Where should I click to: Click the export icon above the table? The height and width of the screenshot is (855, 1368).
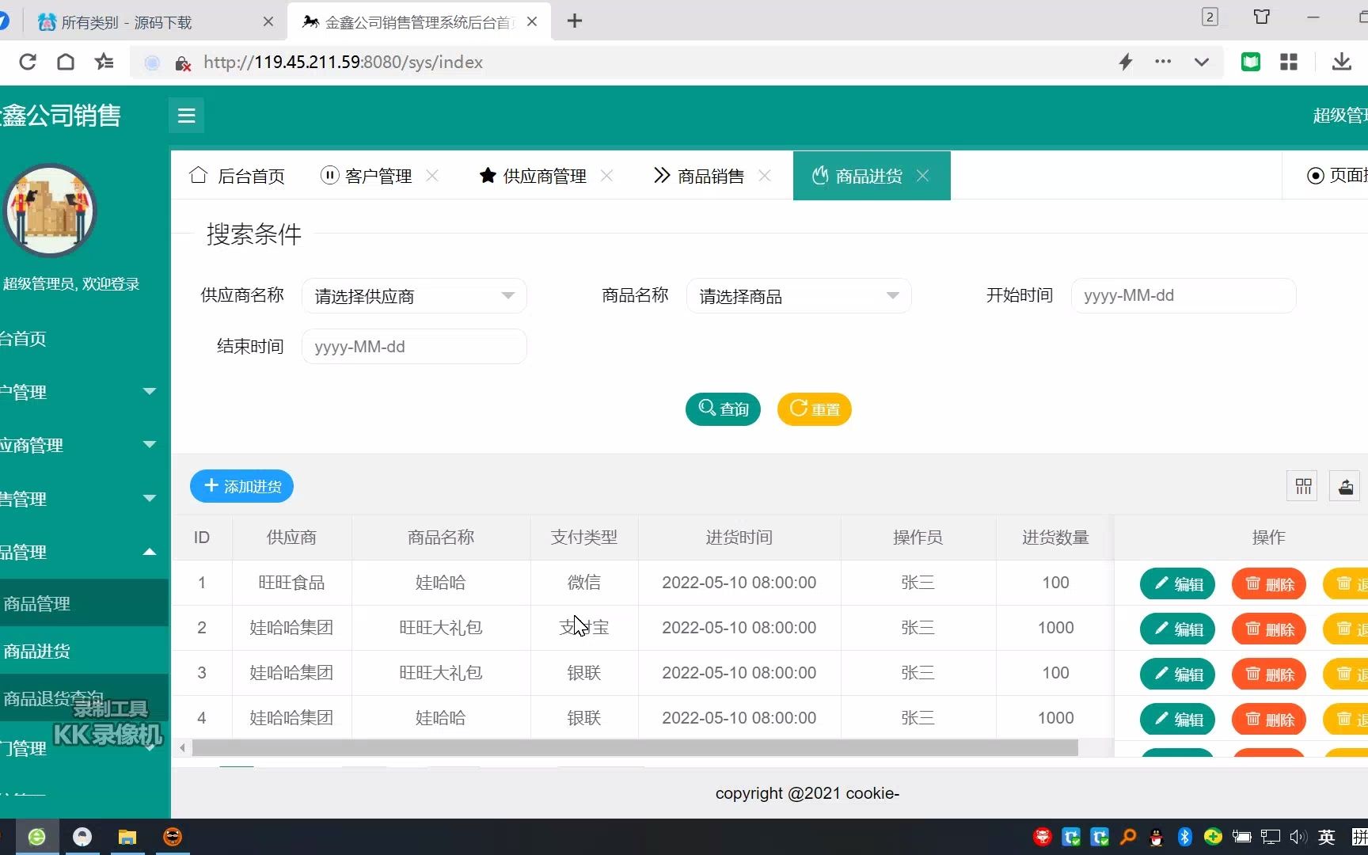(1346, 485)
